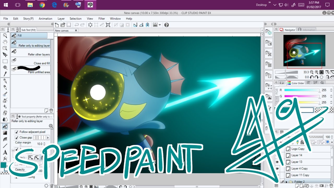Select the Zoom magnifier tool

pos(5,36)
